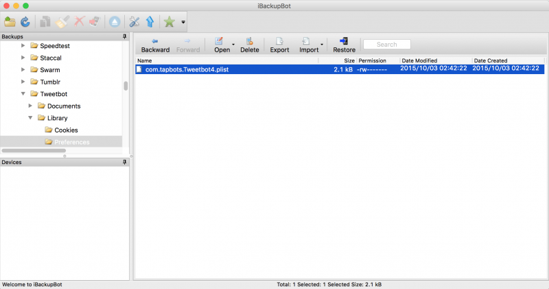Expand the Swarm folder
Image resolution: width=549 pixels, height=289 pixels.
coord(23,69)
